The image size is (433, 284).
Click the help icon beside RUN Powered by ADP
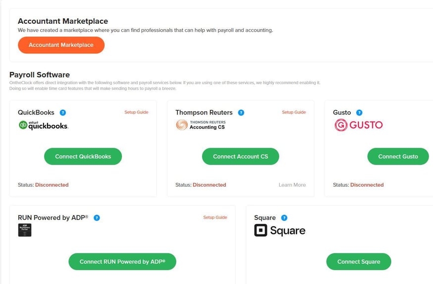[97, 218]
